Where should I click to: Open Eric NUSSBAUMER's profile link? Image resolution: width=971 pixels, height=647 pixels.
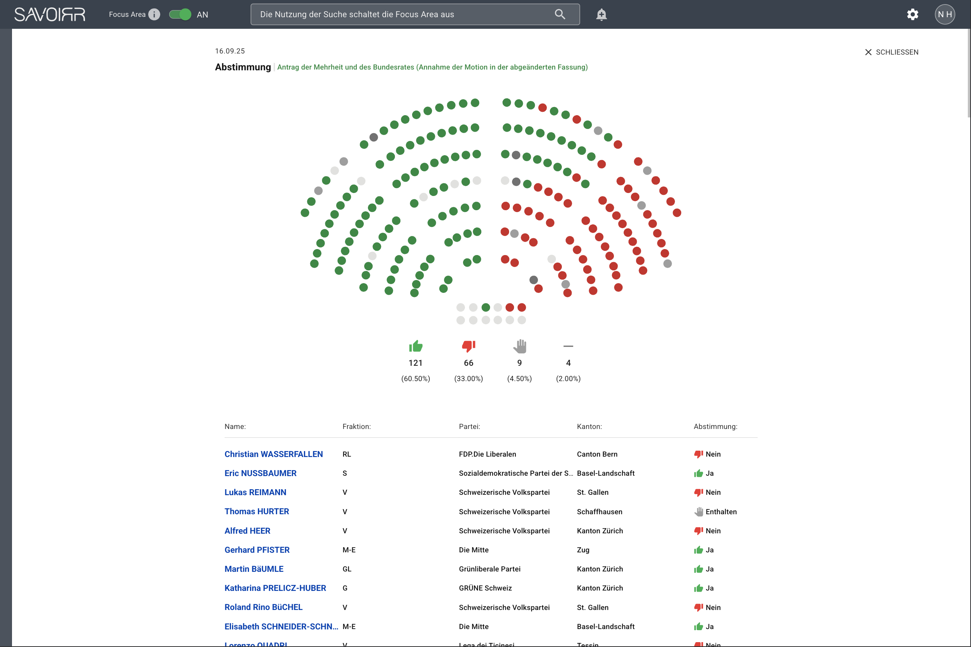260,473
